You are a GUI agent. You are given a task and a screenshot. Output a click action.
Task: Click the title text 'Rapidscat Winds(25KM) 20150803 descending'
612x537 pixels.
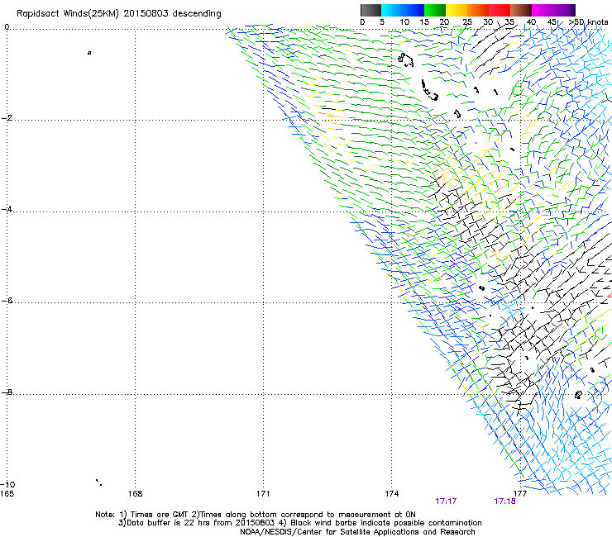coord(118,14)
